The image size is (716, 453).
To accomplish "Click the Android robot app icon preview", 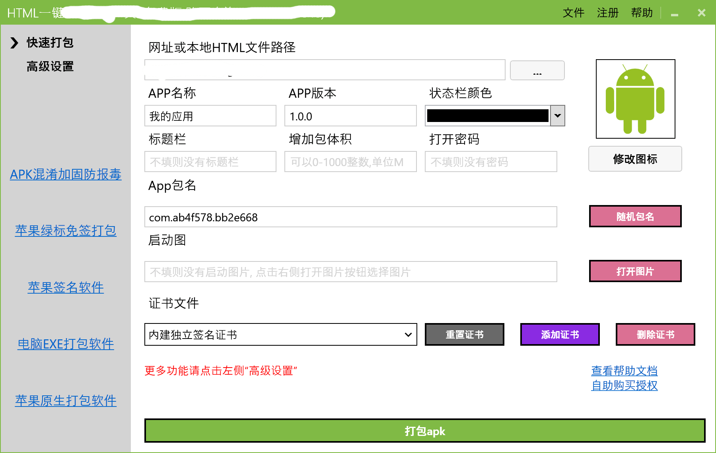I will (635, 99).
